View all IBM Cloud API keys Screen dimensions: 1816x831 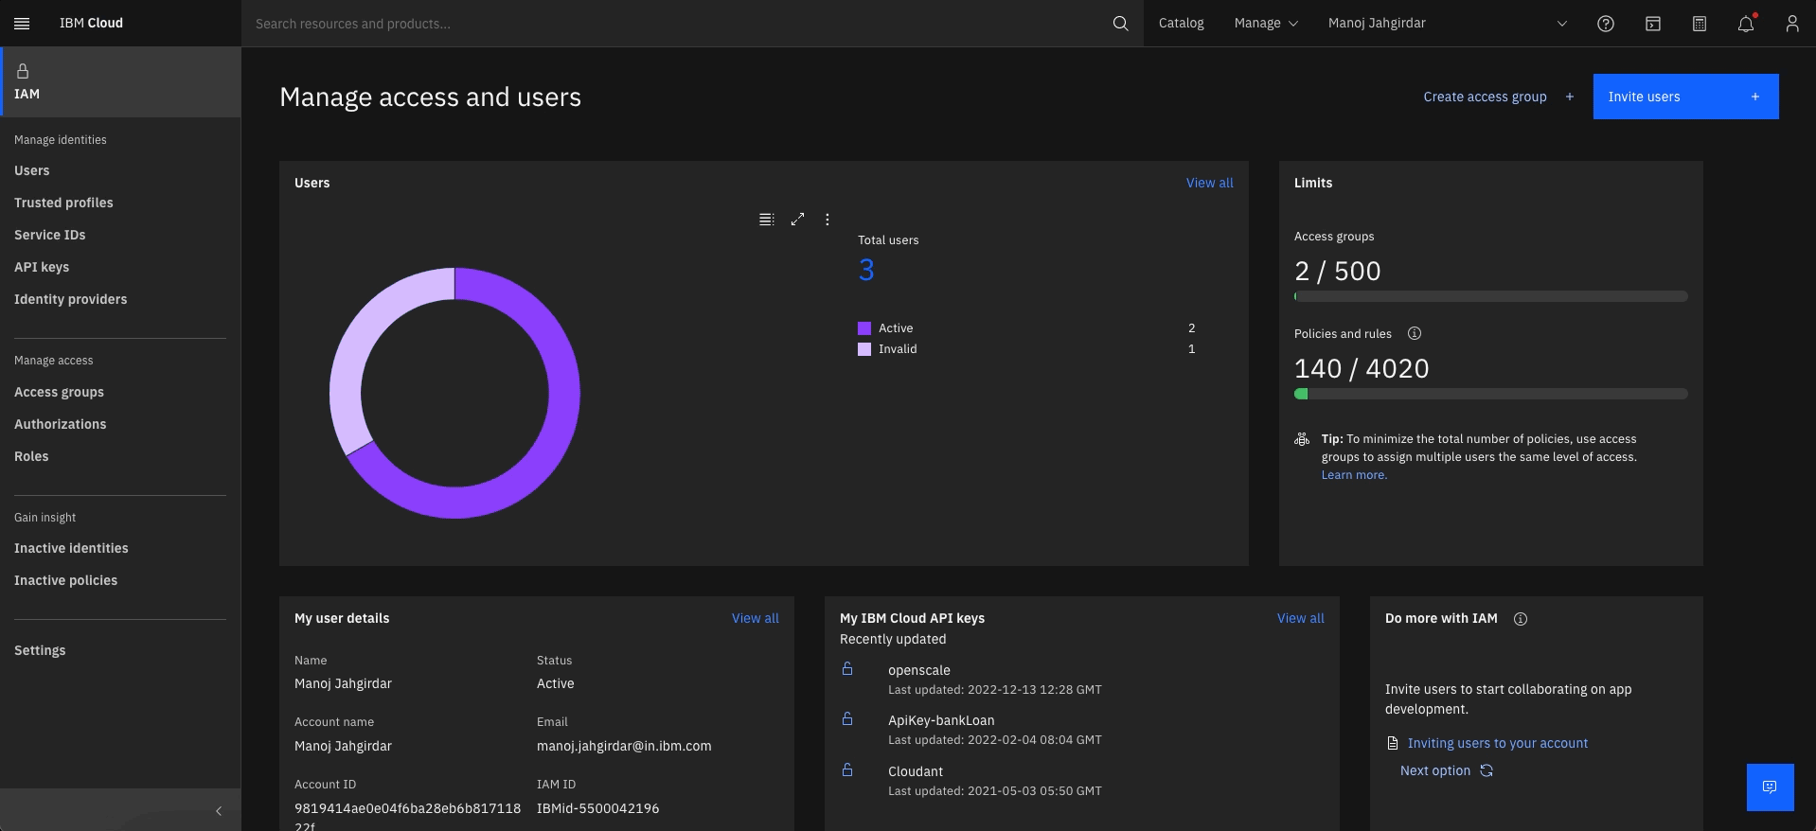point(1300,618)
